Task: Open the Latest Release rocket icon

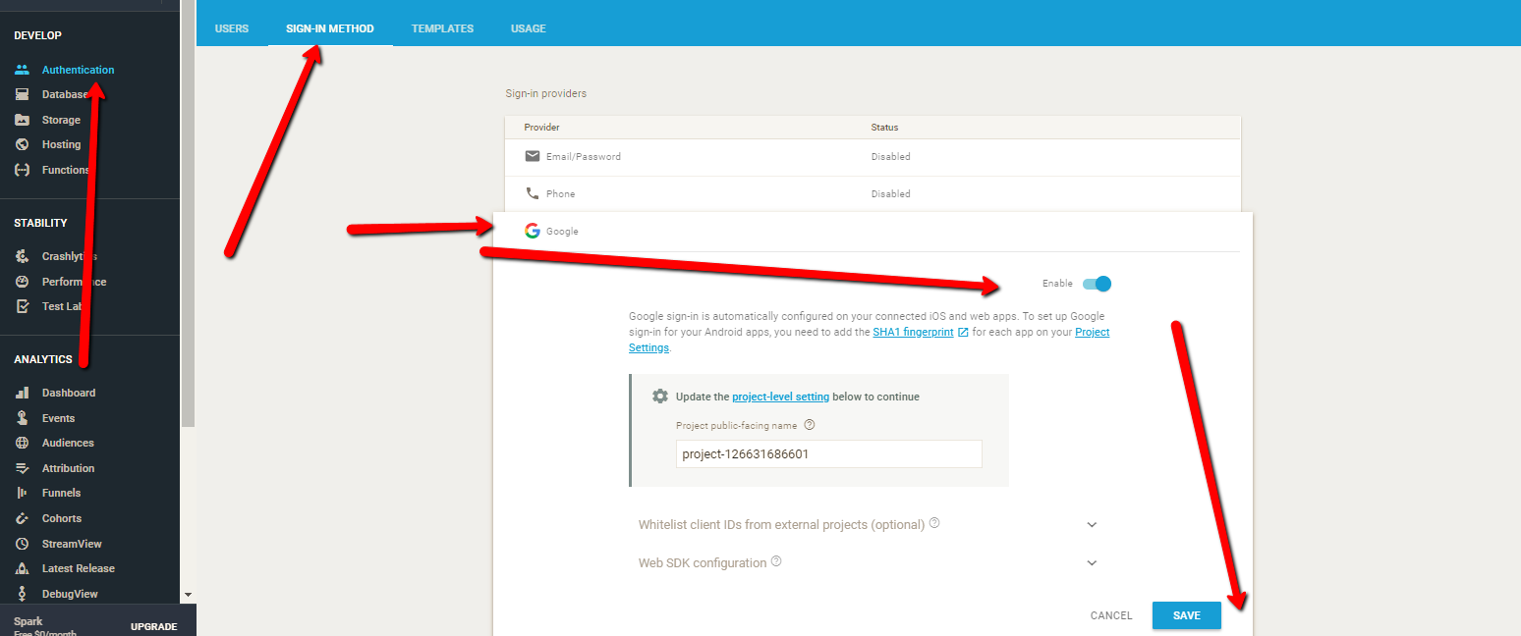Action: click(22, 568)
